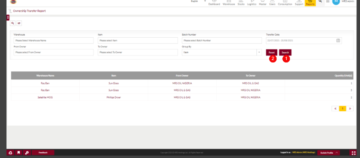Click the bookmark icon in bottom bar
Screen dimensions: 360x158
click(x=19, y=152)
